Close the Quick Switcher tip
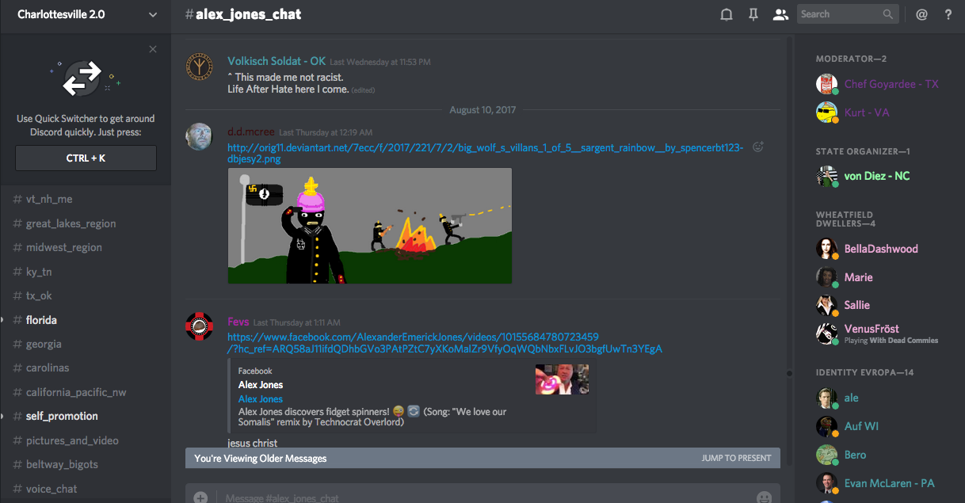This screenshot has width=965, height=503. tap(153, 49)
